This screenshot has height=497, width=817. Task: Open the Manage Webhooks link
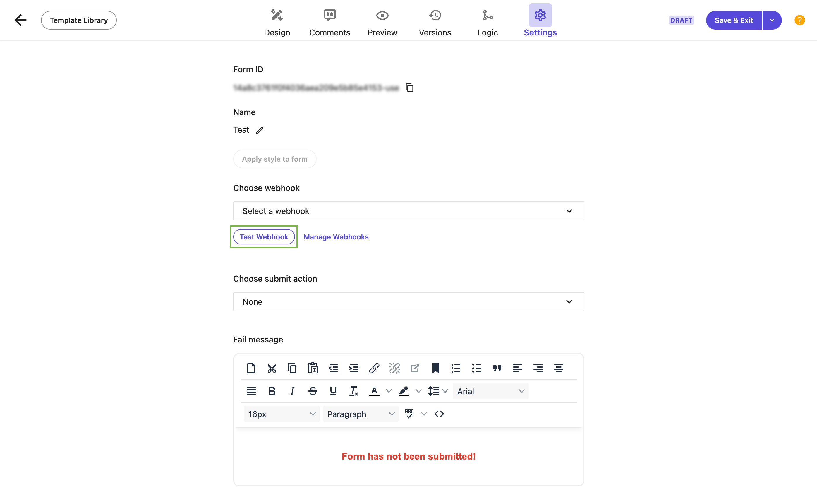(x=336, y=237)
